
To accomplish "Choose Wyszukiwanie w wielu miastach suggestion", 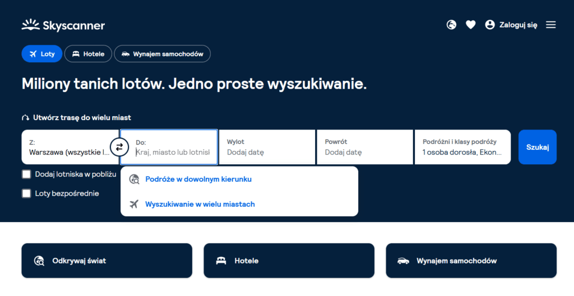I will pos(239,204).
